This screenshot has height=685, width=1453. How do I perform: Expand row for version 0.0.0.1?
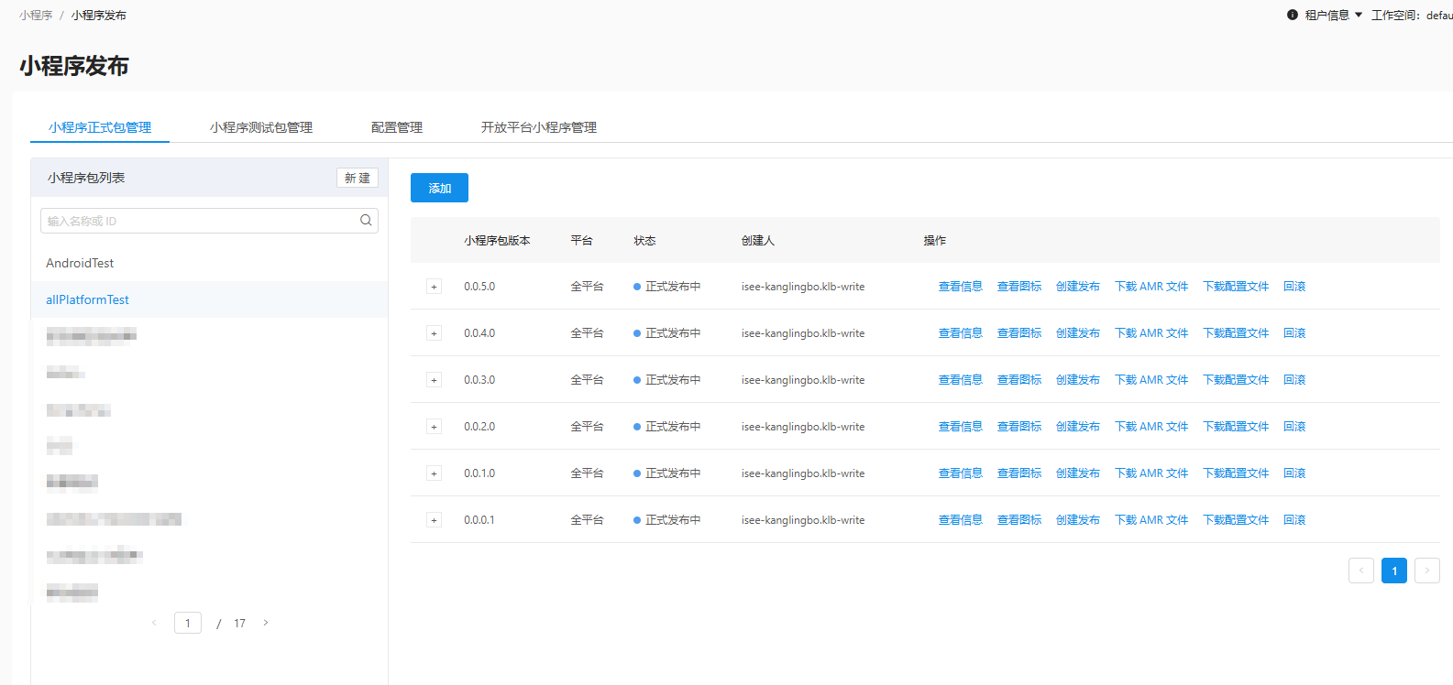[x=434, y=520]
